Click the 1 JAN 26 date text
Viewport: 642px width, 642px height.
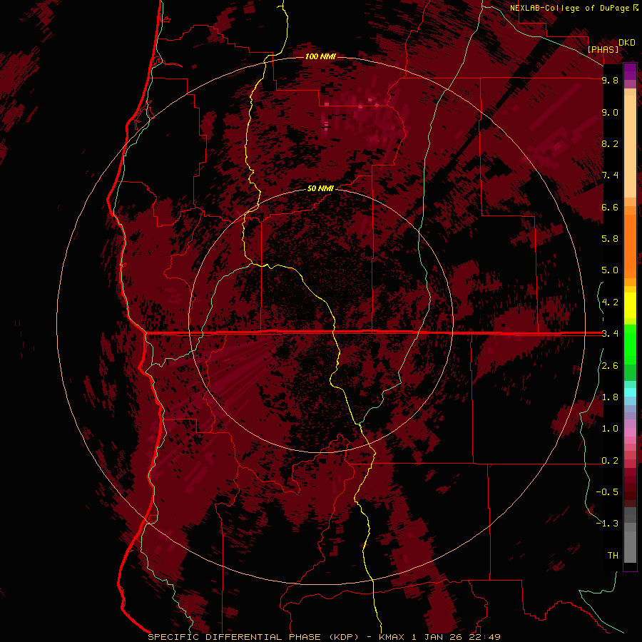point(437,637)
